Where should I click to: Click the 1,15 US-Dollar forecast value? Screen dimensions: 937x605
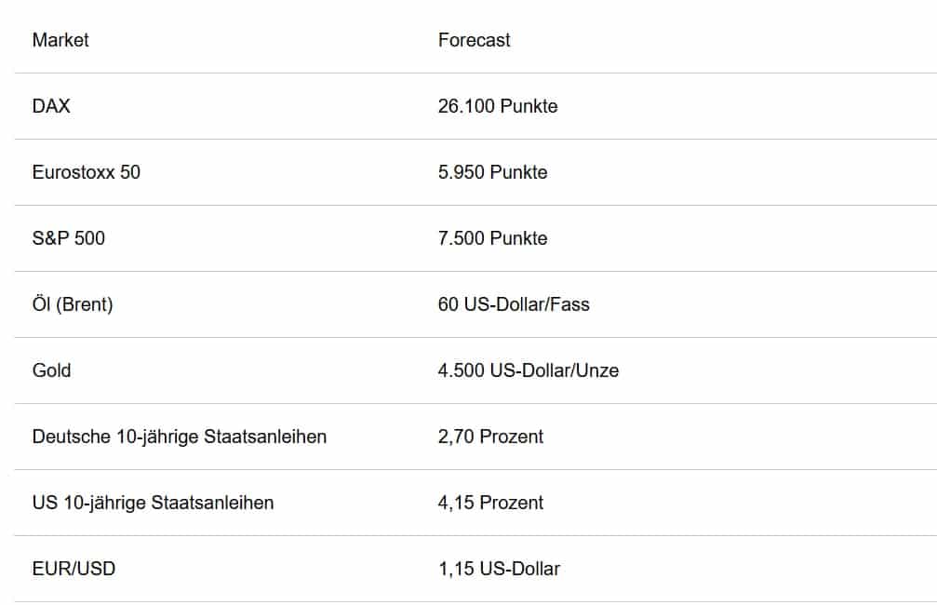coord(499,569)
